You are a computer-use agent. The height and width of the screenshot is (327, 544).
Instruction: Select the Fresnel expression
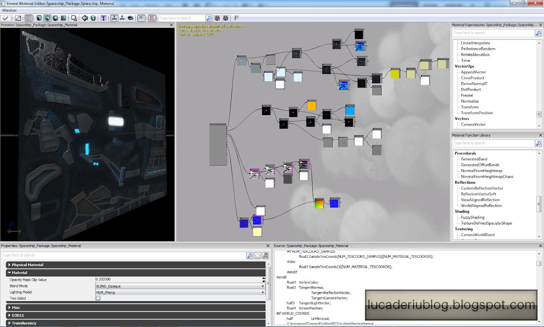click(x=467, y=95)
